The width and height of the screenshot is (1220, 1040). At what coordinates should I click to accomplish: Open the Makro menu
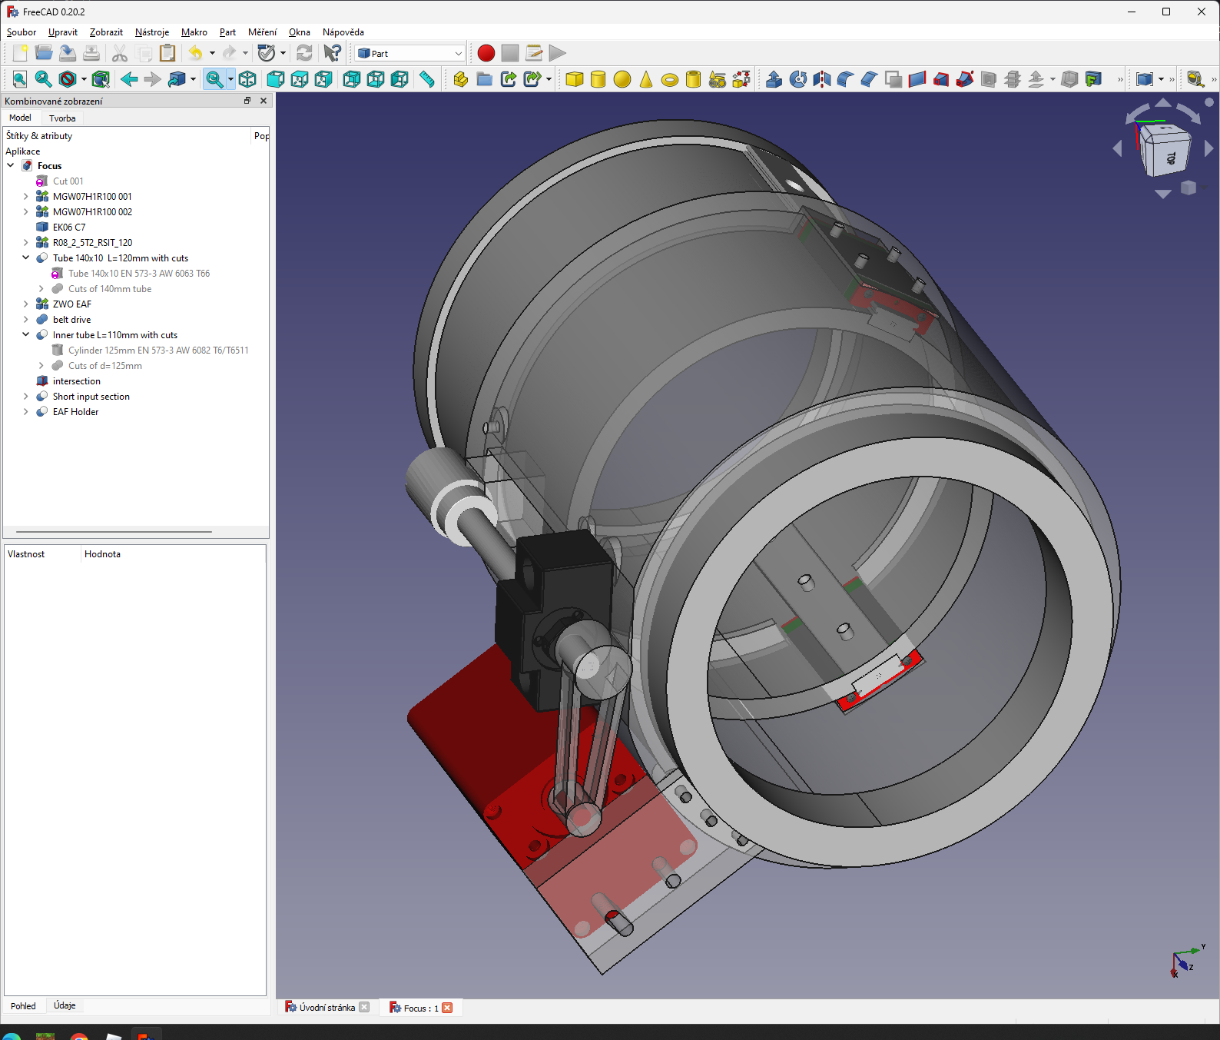(x=194, y=32)
